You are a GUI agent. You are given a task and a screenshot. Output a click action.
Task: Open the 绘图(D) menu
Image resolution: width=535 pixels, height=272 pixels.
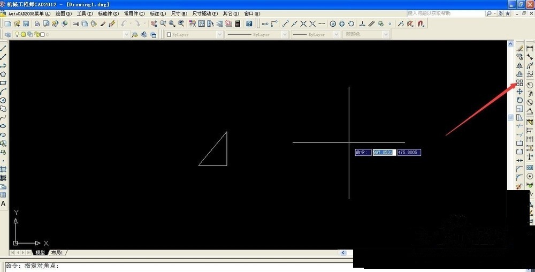[x=64, y=13]
